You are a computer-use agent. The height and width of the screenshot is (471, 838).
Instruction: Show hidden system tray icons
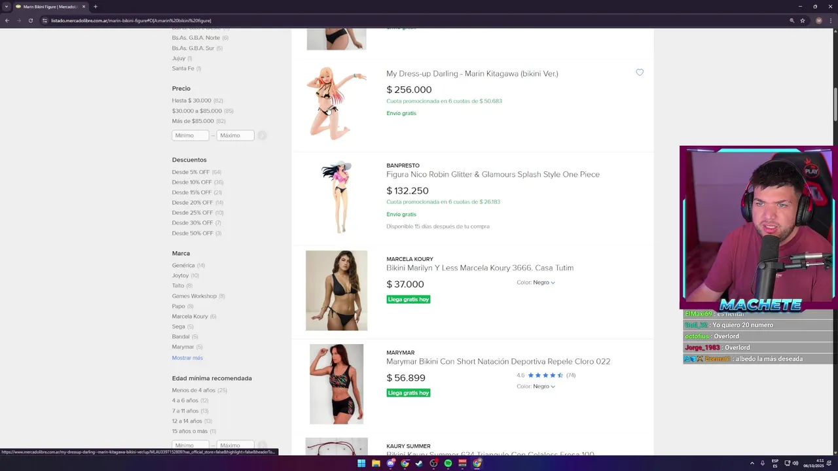pos(752,463)
